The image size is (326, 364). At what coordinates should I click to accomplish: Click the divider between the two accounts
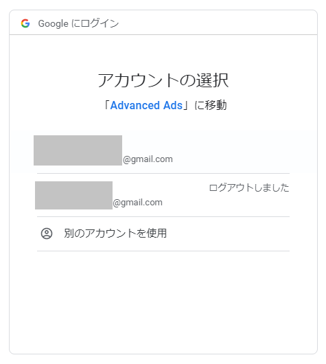click(x=163, y=173)
